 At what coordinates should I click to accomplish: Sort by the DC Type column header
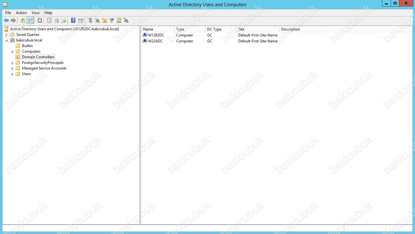[221, 29]
